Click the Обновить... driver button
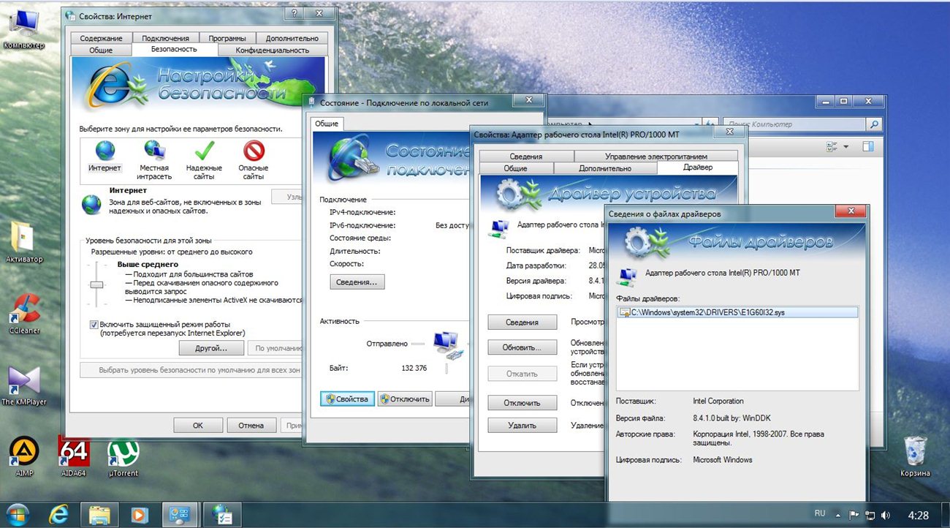950x528 pixels. 522,347
